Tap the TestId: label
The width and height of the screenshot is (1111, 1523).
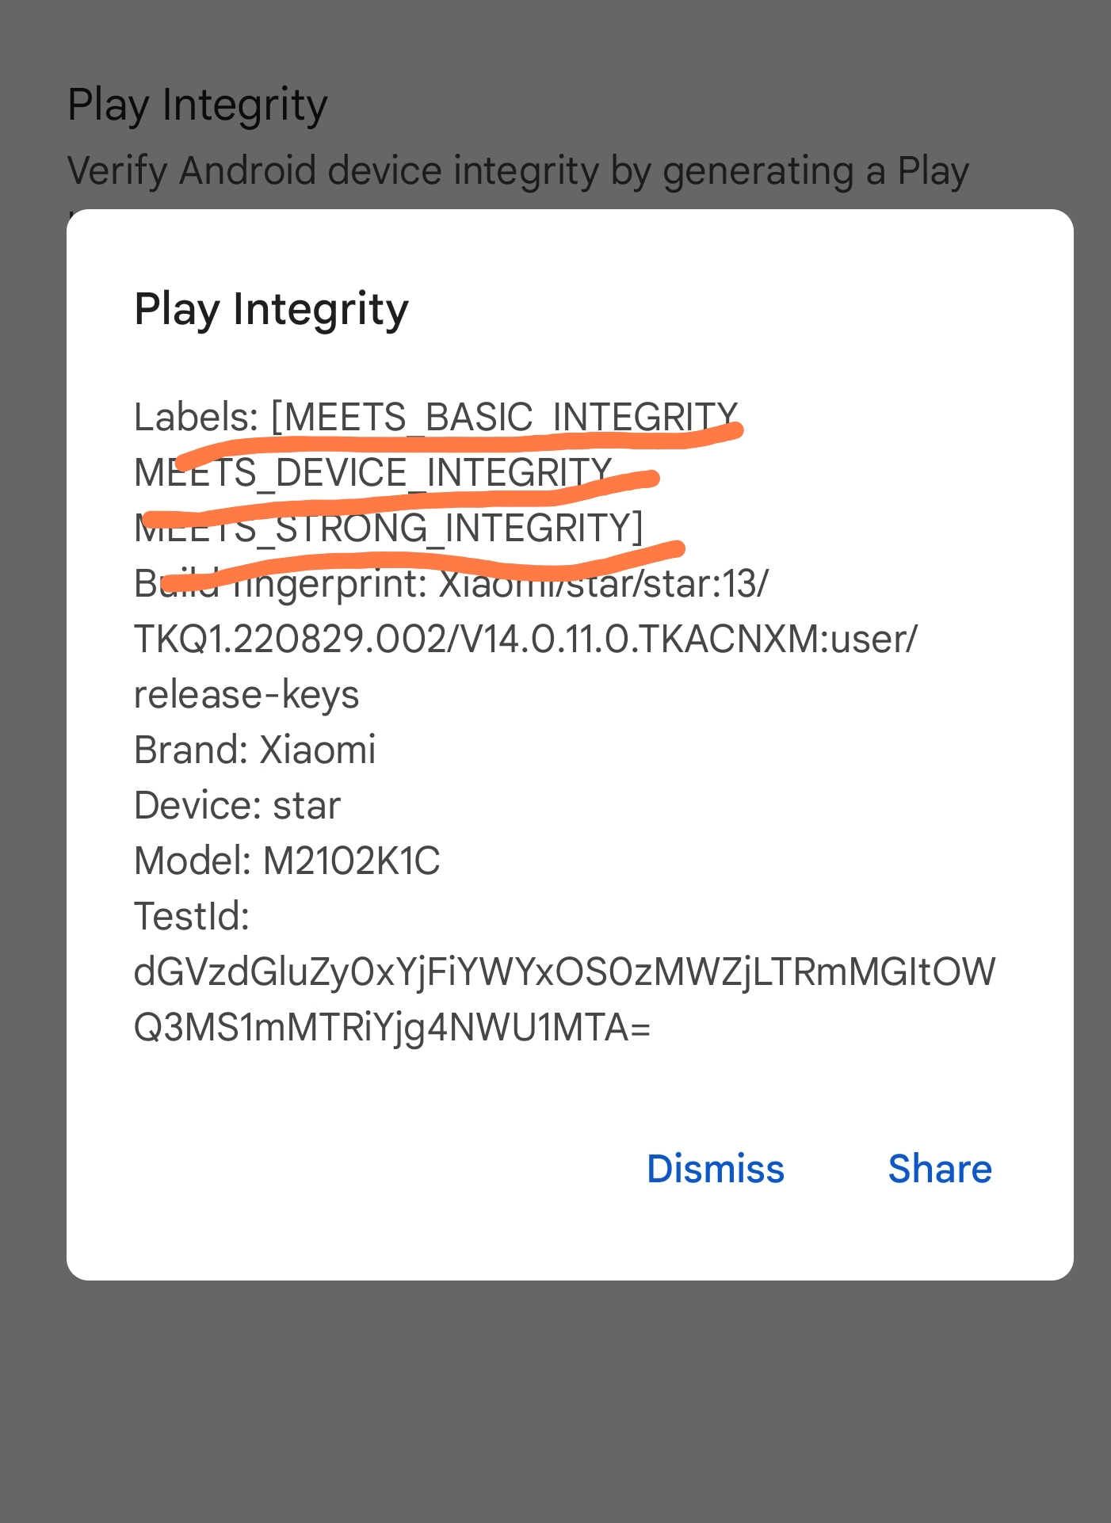tap(193, 916)
